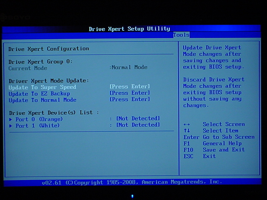Click Driver Xpert Mode Update heading
The width and height of the screenshot is (267, 200).
49,81
